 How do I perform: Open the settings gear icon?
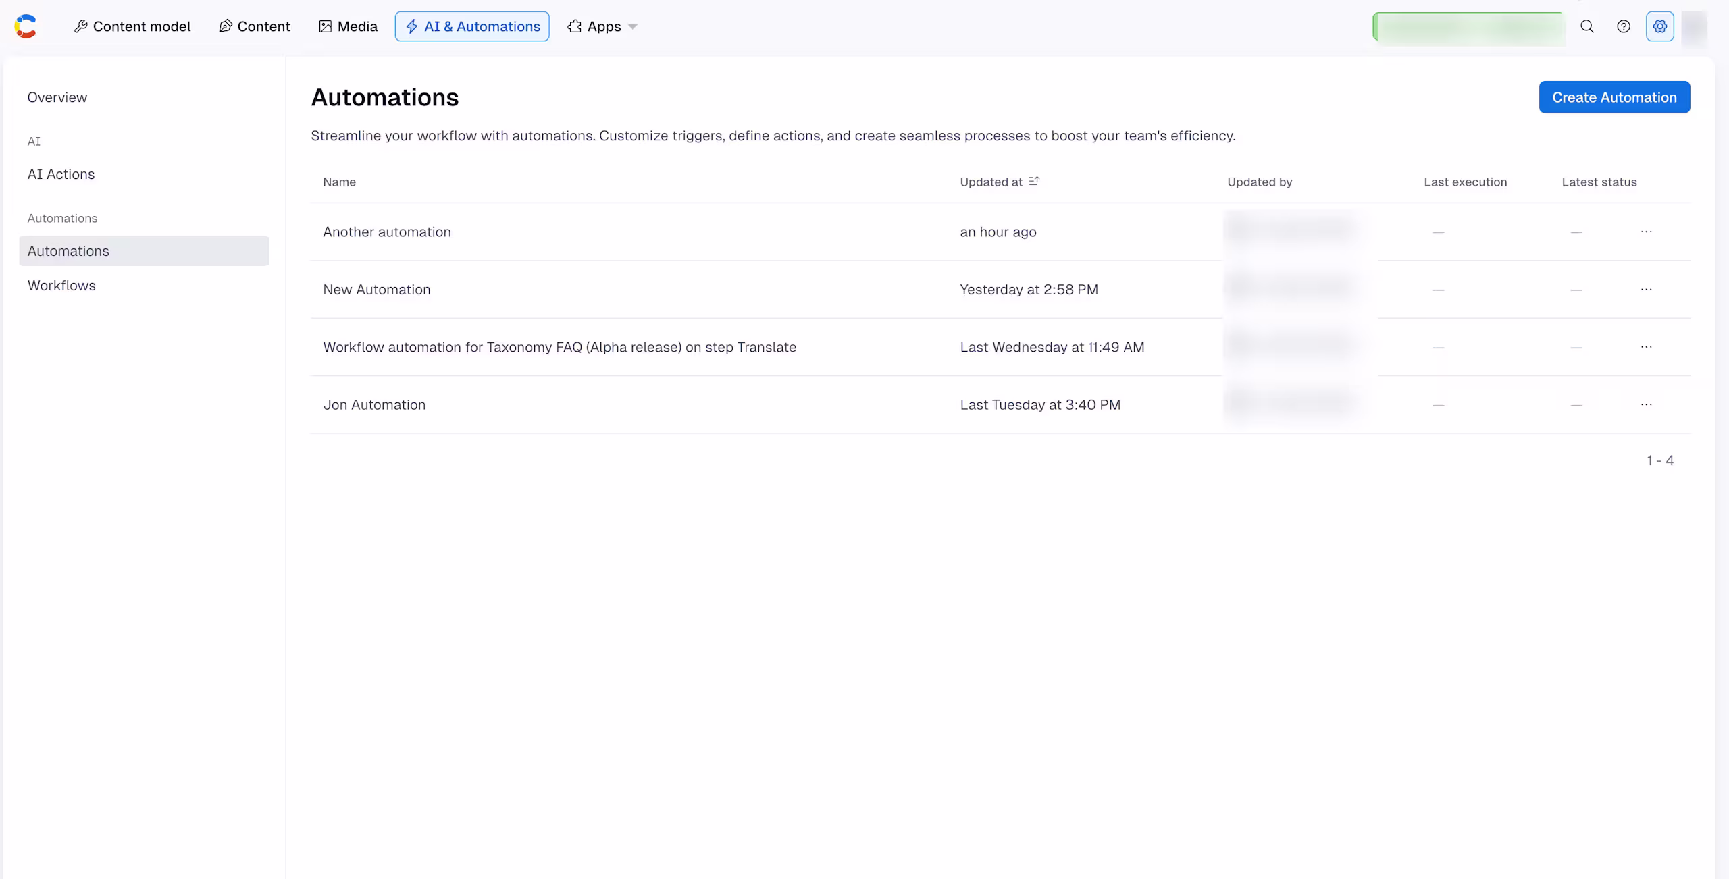[1660, 26]
